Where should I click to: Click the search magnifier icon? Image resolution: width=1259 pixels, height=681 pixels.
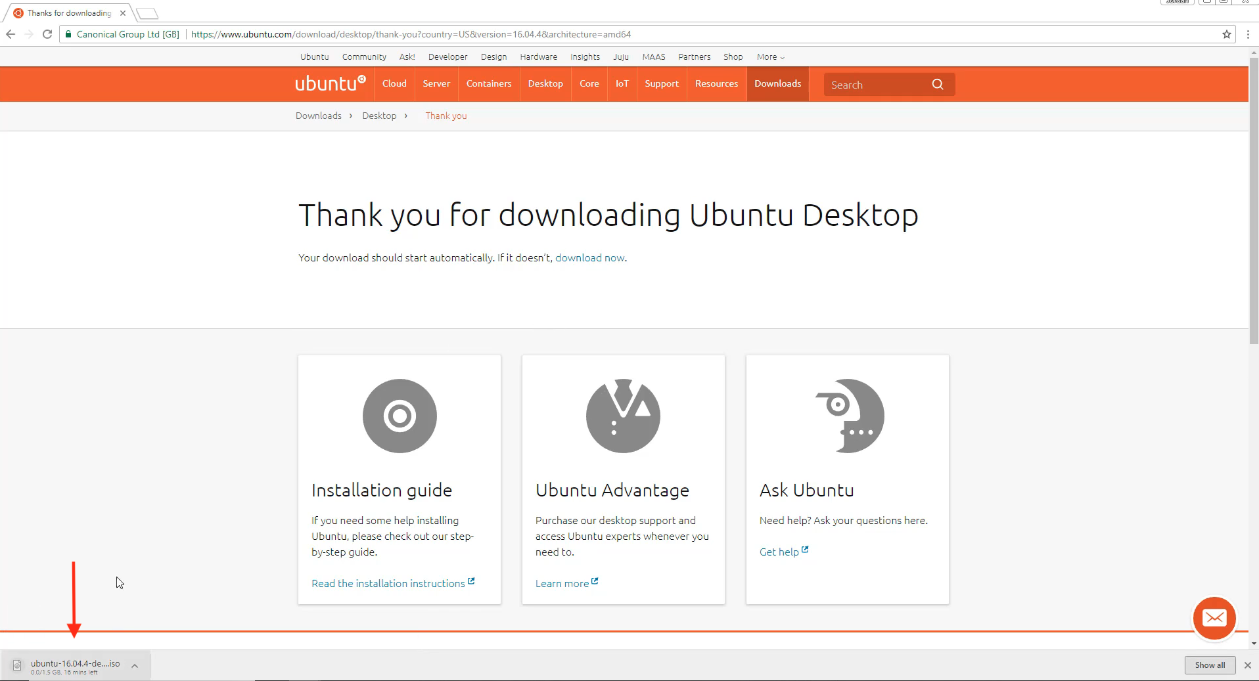click(938, 84)
